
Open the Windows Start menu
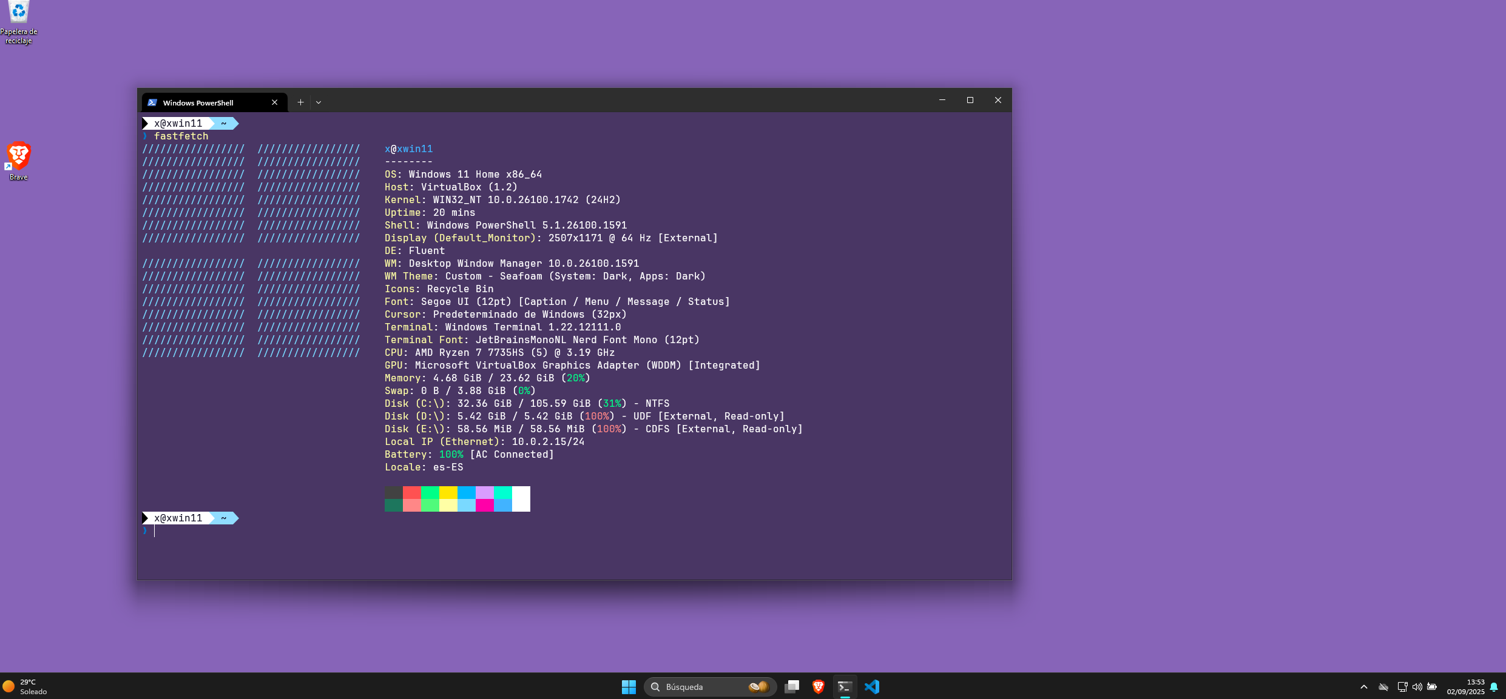coord(629,686)
